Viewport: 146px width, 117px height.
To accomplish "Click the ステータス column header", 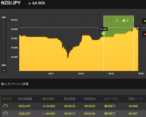I will (111, 99).
